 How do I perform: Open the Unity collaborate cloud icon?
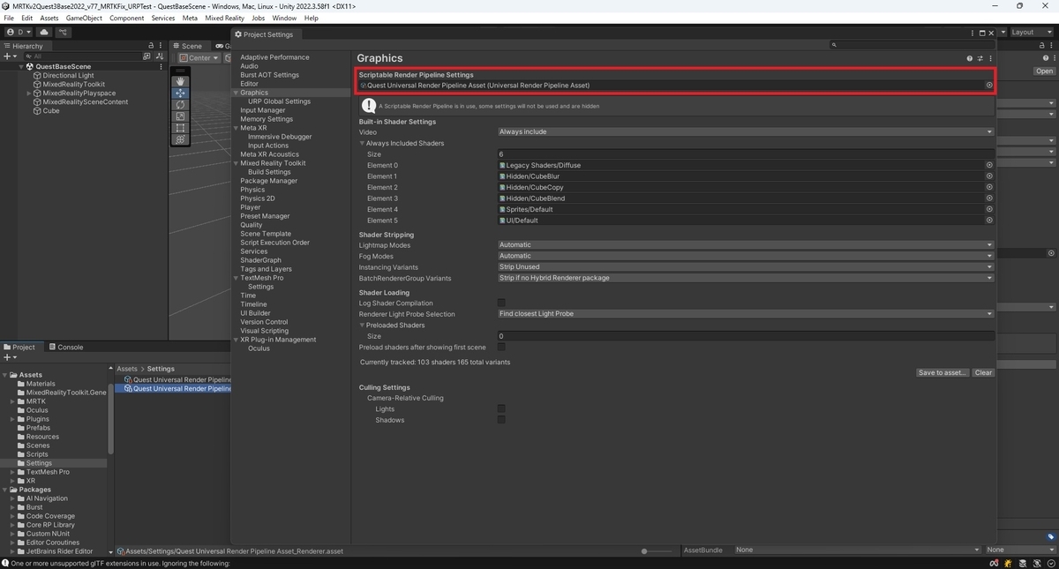click(x=43, y=32)
